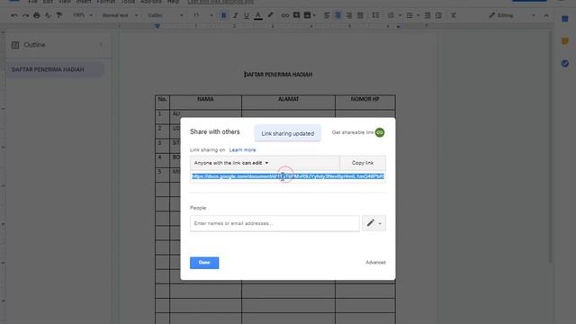
Task: Select Right align
Action: pyautogui.click(x=349, y=15)
